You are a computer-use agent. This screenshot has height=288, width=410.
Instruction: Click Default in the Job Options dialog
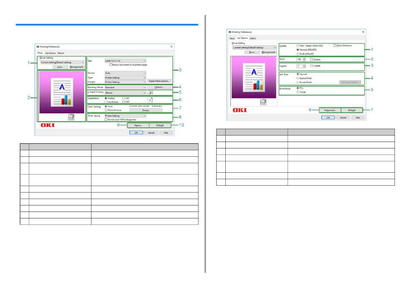pyautogui.click(x=352, y=110)
